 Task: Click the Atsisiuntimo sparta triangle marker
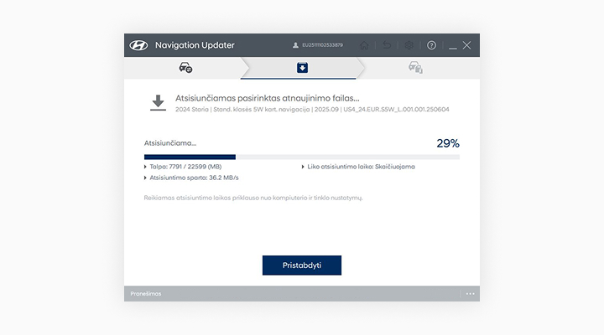[146, 178]
